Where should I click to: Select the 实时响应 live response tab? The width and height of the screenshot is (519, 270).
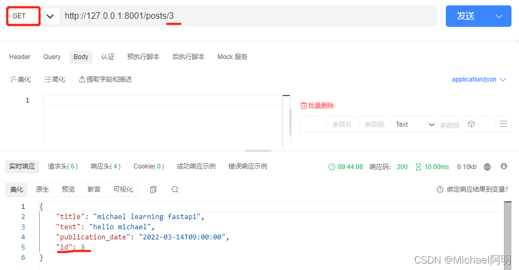[x=22, y=166]
